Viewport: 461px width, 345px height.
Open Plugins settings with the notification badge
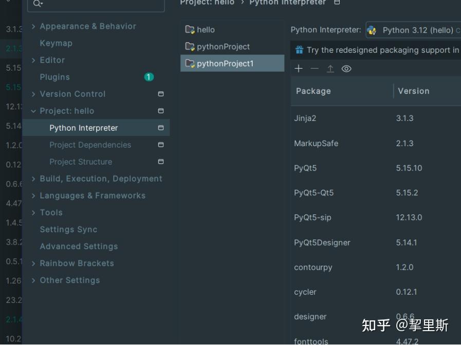point(54,77)
